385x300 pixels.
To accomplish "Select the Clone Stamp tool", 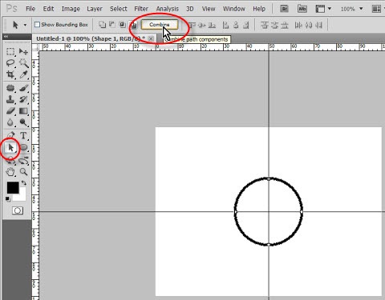I will (x=10, y=99).
